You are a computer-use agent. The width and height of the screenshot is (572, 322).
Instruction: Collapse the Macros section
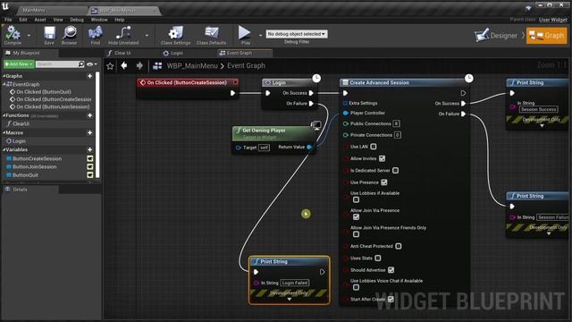pos(4,133)
